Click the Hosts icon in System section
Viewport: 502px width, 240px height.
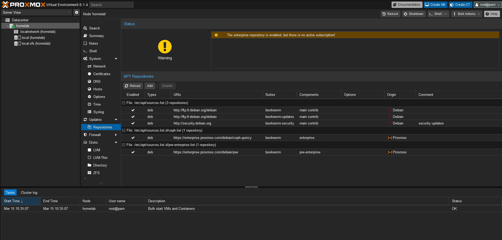(x=90, y=89)
